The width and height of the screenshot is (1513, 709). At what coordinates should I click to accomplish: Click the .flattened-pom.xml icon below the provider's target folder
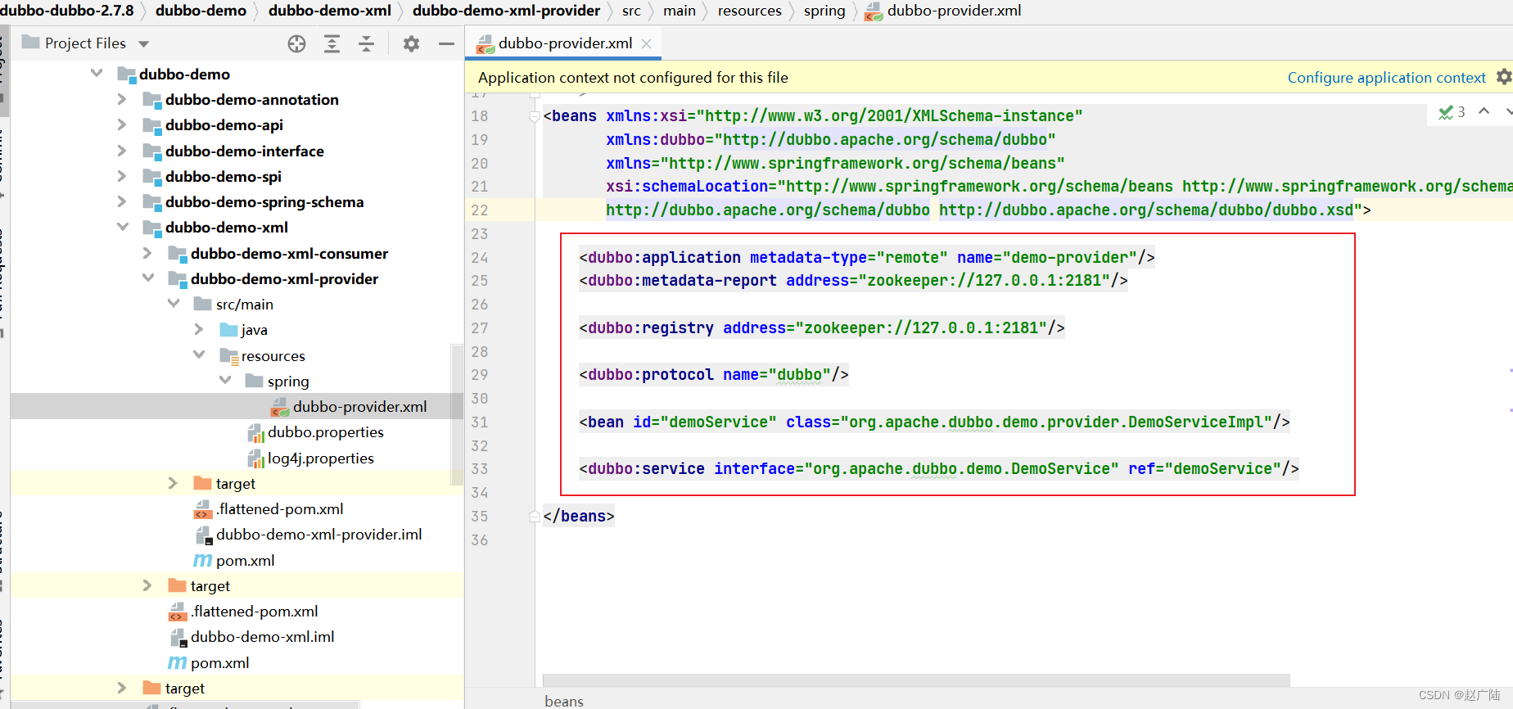tap(203, 510)
